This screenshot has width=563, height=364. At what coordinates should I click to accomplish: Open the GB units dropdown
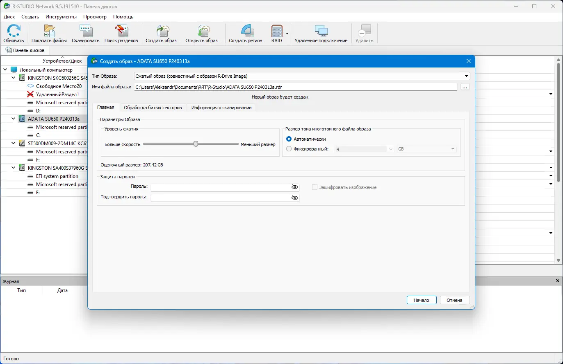[454, 149]
